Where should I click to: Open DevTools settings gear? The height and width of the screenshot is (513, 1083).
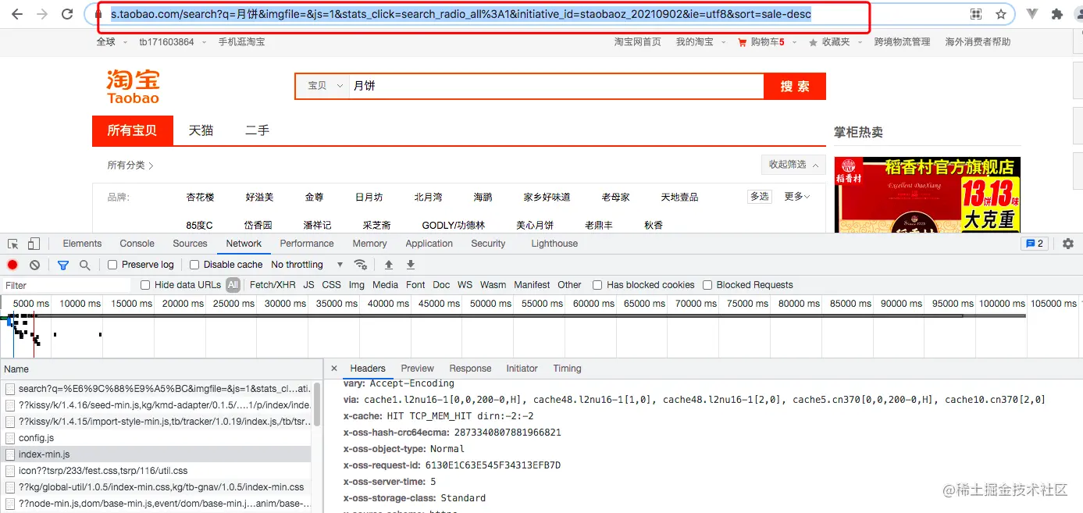point(1068,244)
